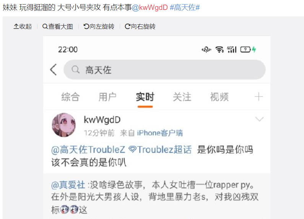Rotate image left with 向左旋转
The height and width of the screenshot is (219, 304).
point(99,26)
